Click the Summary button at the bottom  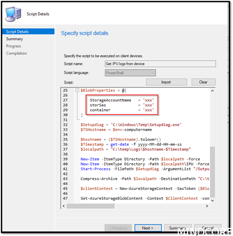tap(177, 228)
